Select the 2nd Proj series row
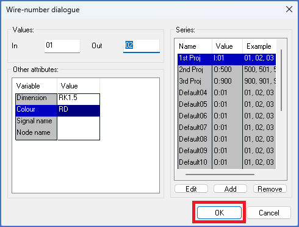The image size is (299, 227). [x=226, y=71]
